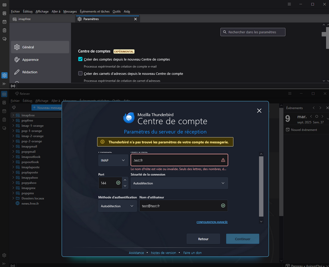
Task: Open the settings gear in the top window sidebar
Action: [x=5, y=75]
